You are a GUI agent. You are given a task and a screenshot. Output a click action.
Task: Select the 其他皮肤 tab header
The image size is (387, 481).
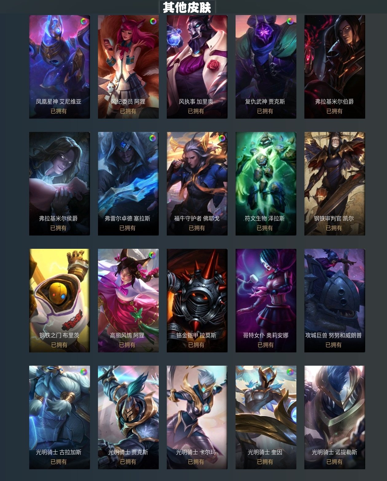[x=187, y=7]
